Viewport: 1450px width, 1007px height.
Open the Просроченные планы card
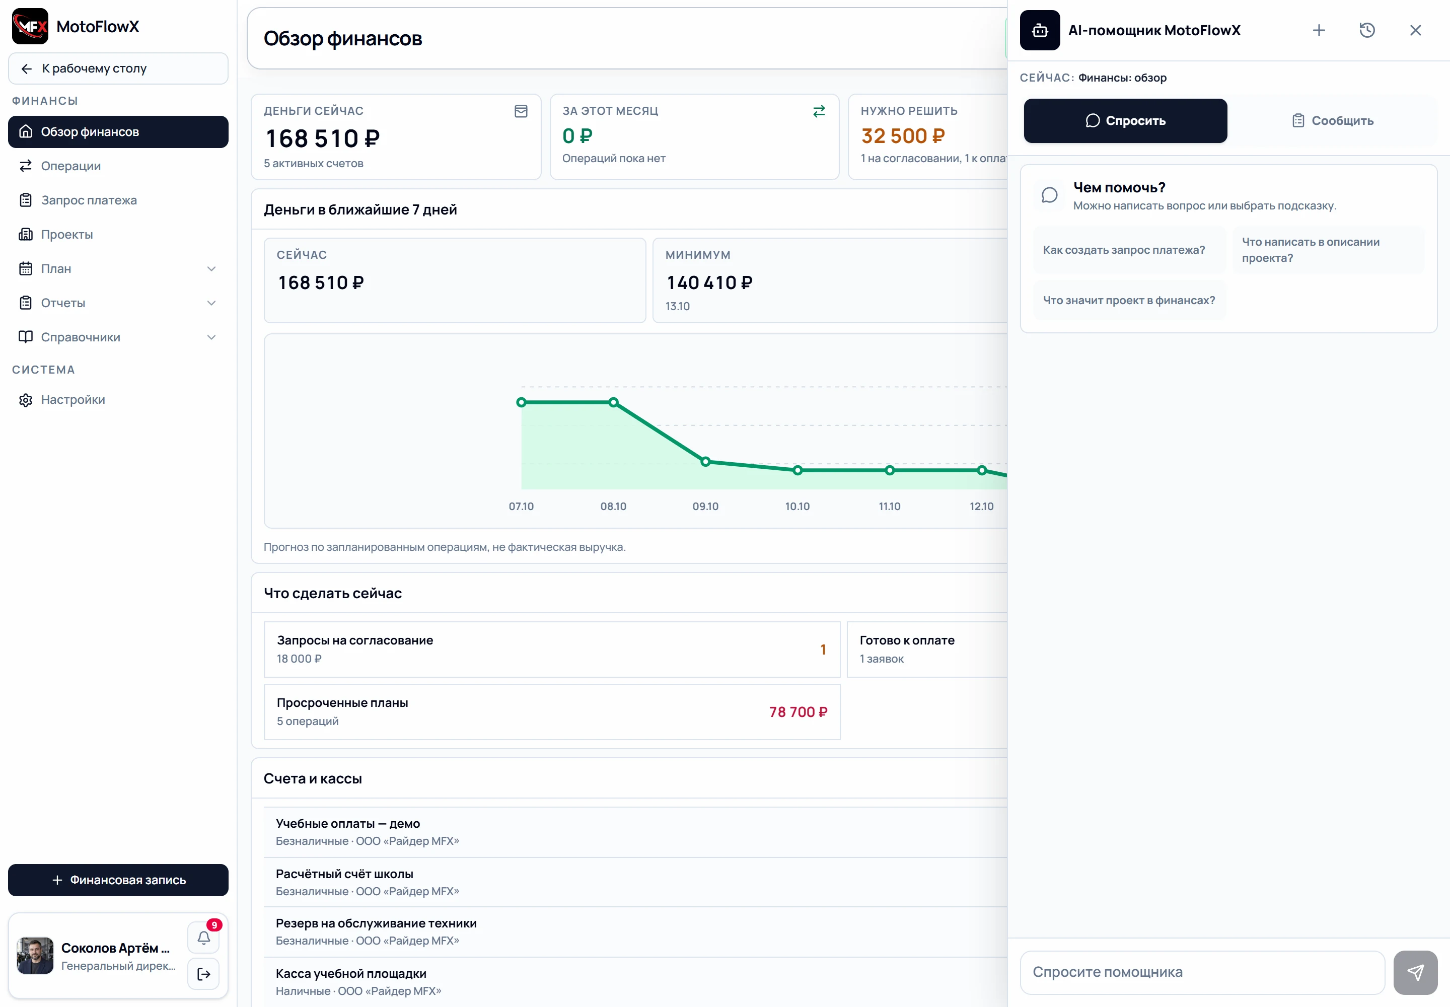pyautogui.click(x=552, y=712)
